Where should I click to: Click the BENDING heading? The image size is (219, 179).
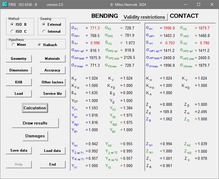(x=105, y=16)
